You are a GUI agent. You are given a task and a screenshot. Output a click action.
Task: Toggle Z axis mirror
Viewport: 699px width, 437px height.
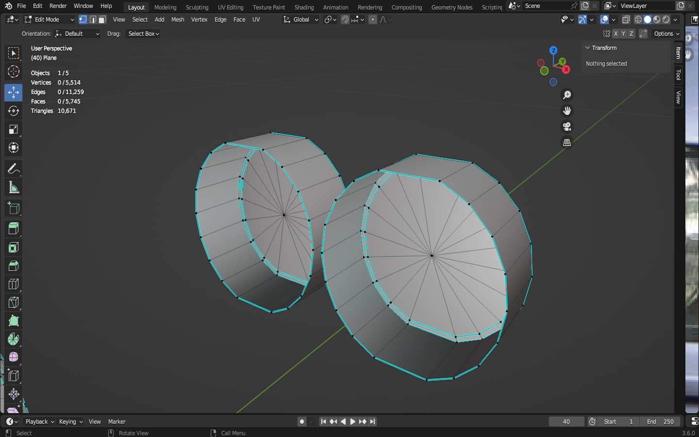631,34
